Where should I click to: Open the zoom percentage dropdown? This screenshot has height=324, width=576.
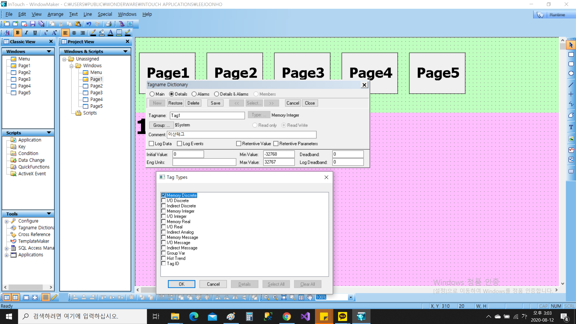[350, 297]
